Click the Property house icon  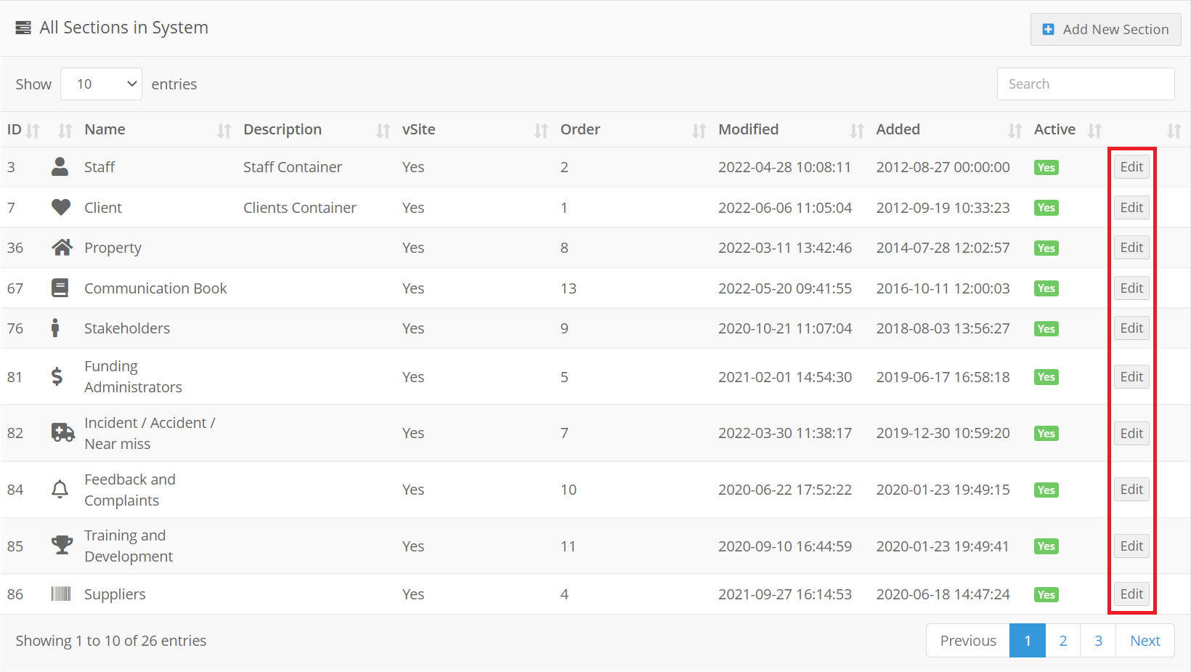click(x=62, y=248)
